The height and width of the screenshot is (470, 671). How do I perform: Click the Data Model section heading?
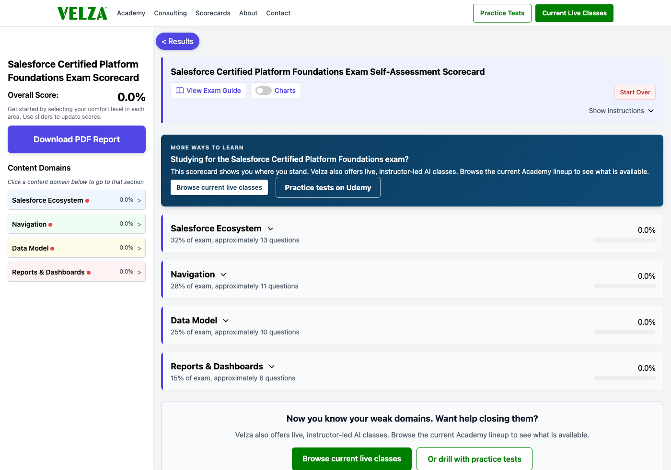pos(194,321)
